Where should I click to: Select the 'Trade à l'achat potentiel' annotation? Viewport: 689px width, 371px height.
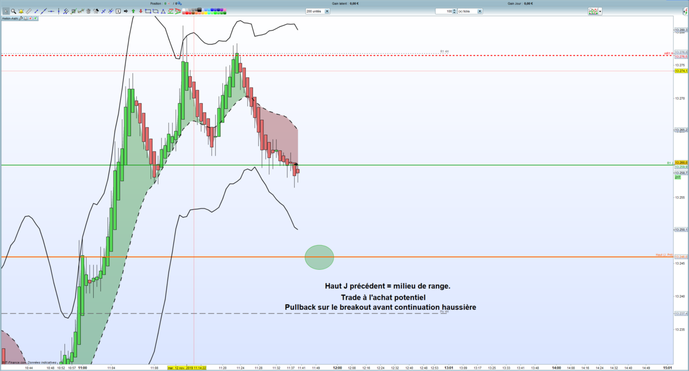[x=384, y=298]
